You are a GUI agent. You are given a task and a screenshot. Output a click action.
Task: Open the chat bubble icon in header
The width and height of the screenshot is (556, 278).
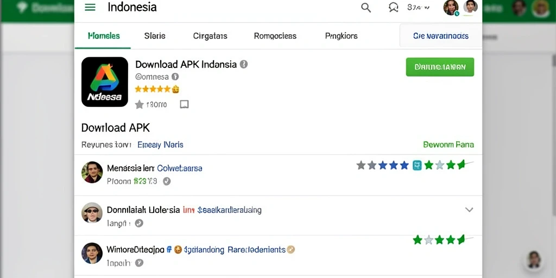(393, 8)
